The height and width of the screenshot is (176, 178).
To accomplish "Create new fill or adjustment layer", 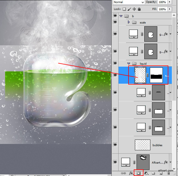I will tap(146, 173).
